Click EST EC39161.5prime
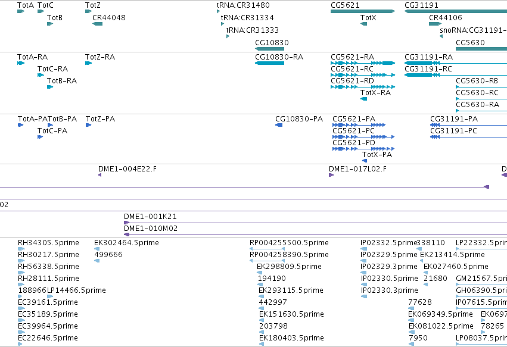The height and width of the screenshot is (347, 507). pos(21,308)
